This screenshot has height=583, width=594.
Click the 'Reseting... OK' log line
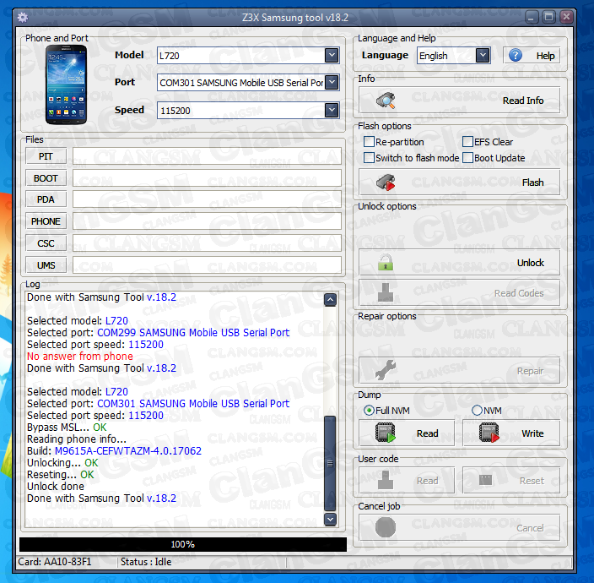[60, 475]
